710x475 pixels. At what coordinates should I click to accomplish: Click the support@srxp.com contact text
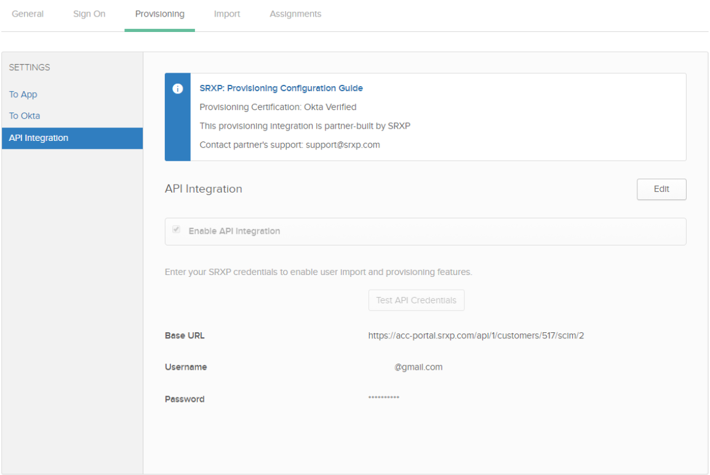(343, 145)
